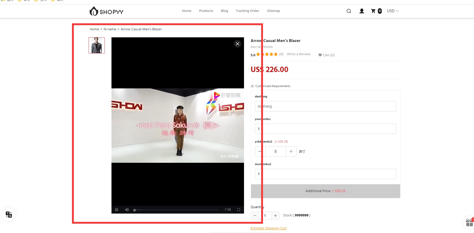This screenshot has width=474, height=233.
Task: Close the video player overlay
Action: coord(238,44)
